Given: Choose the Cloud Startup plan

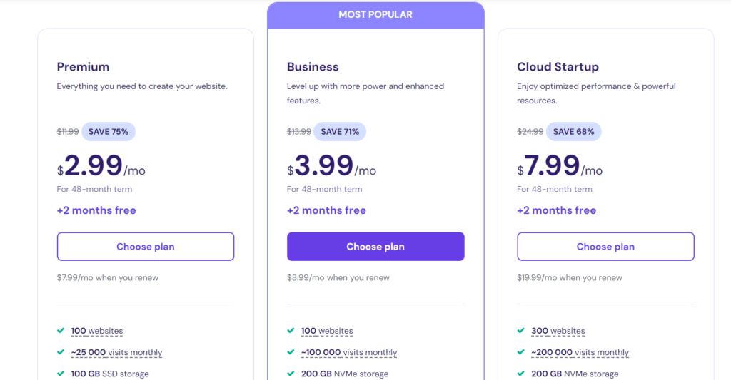Looking at the screenshot, I should 605,247.
